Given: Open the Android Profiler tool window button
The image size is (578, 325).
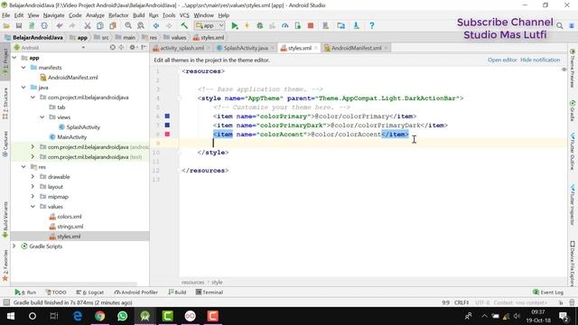Looking at the screenshot, I should point(136,292).
